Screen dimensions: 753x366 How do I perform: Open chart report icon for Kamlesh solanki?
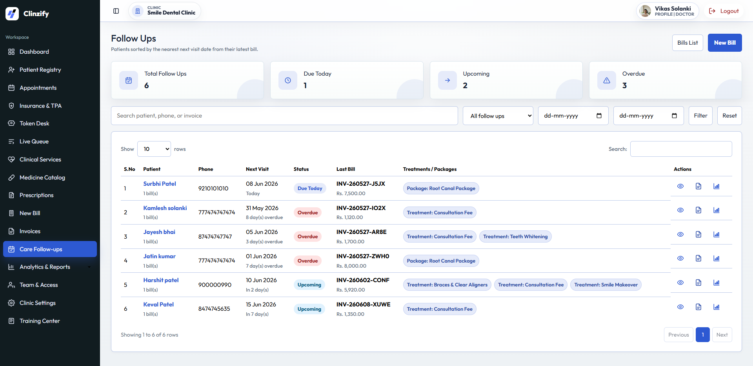point(717,210)
